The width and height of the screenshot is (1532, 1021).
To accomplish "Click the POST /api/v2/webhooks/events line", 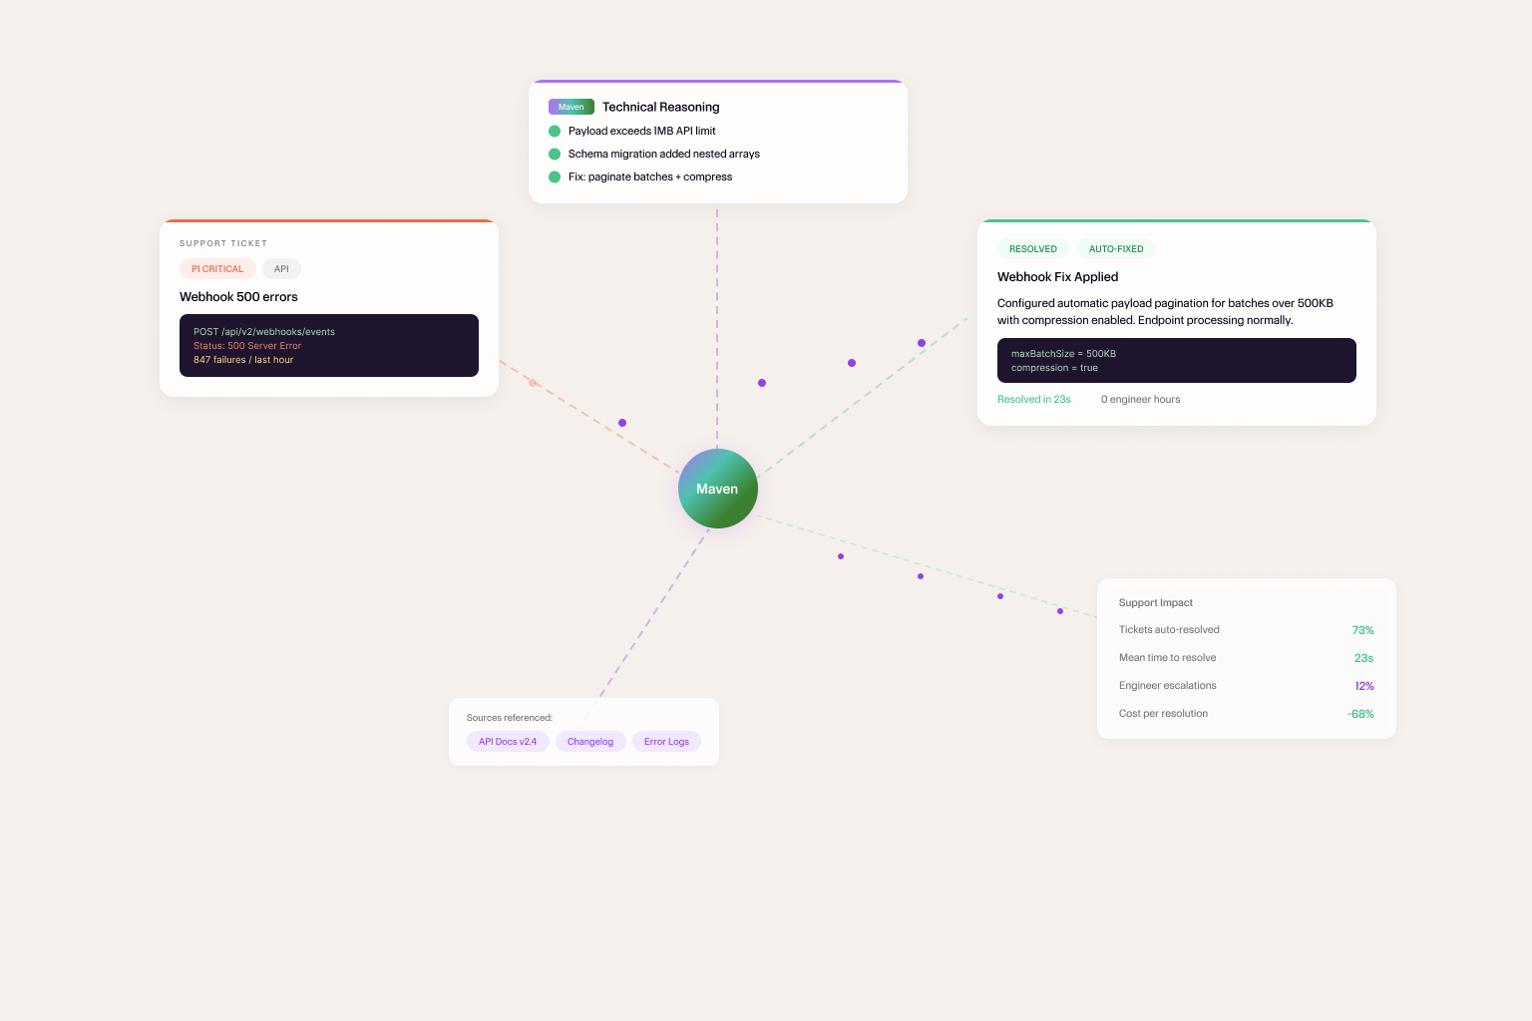I will [264, 332].
